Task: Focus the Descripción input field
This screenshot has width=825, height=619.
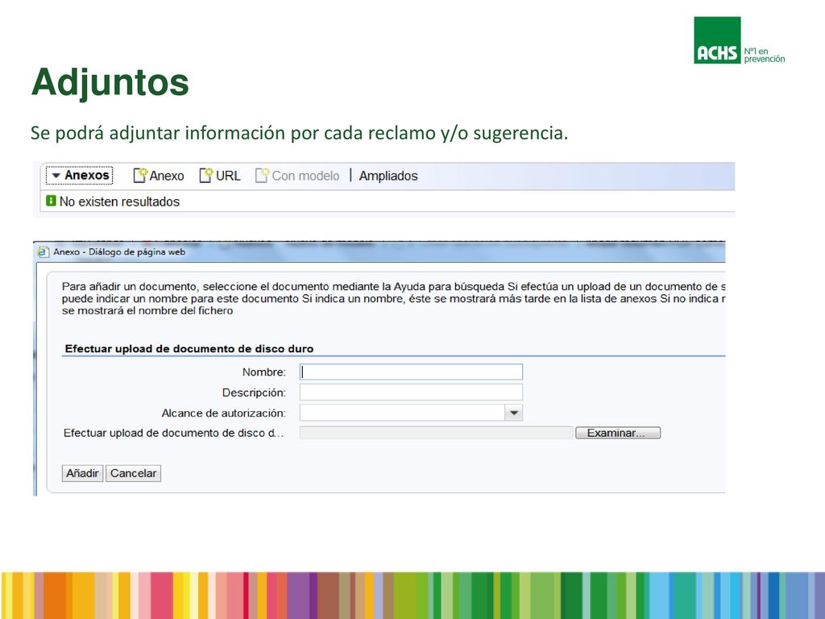Action: tap(411, 393)
